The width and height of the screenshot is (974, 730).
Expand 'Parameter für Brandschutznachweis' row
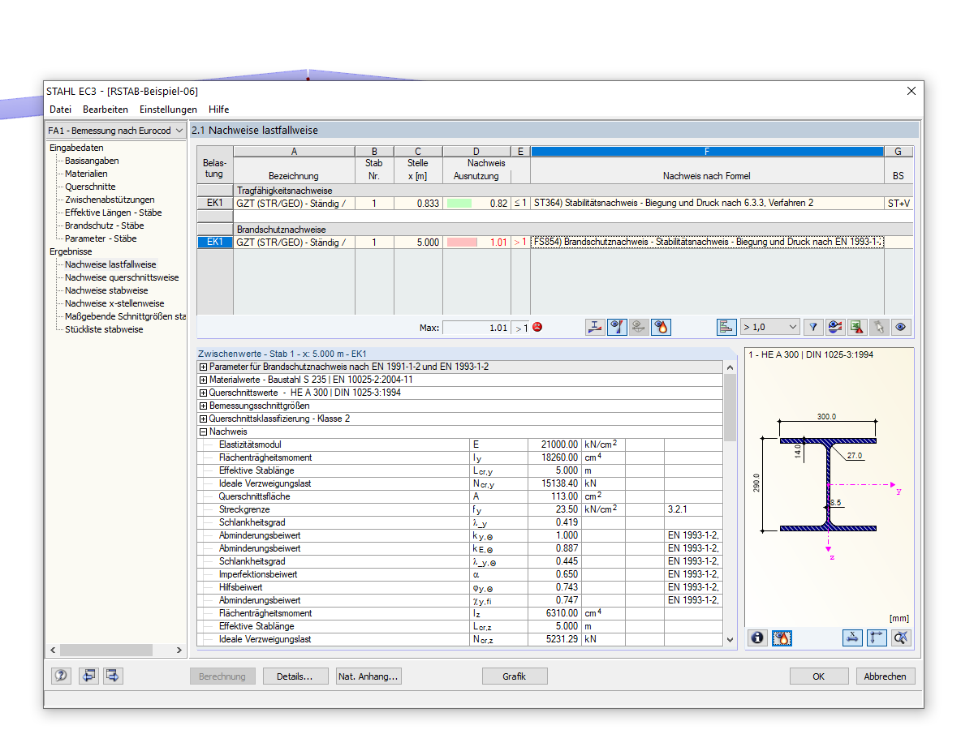203,367
